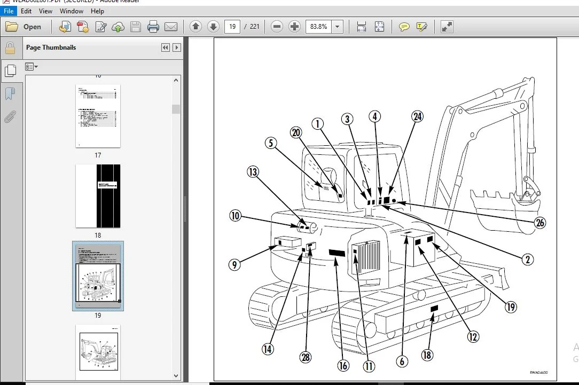This screenshot has width=579, height=385.
Task: Go to previous page with up arrow
Action: [195, 27]
